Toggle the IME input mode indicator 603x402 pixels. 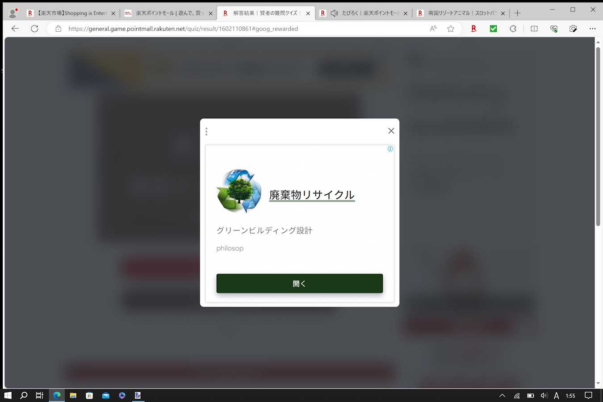557,395
